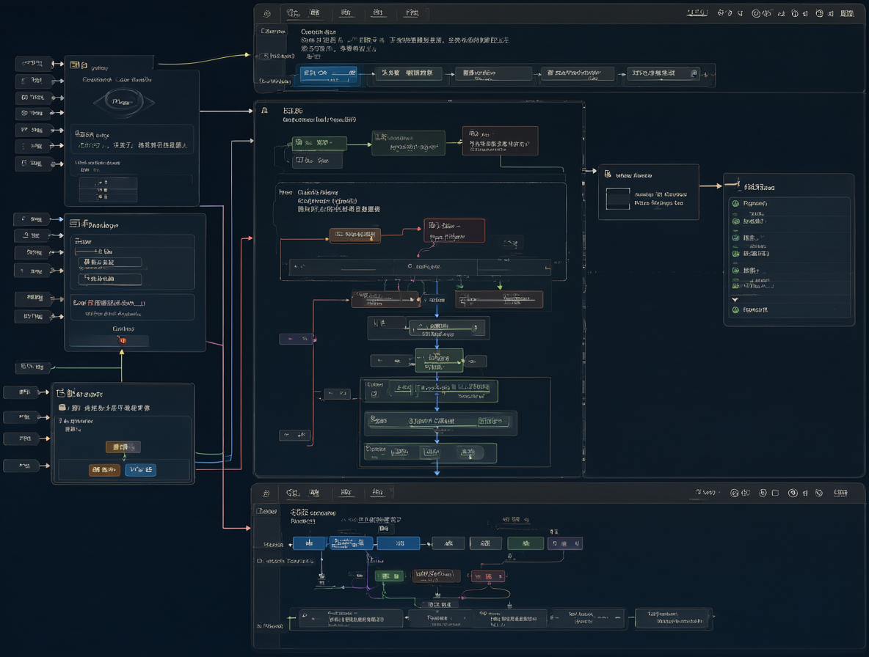Click the header icon of the center graph panel
This screenshot has width=869, height=657.
click(x=265, y=111)
